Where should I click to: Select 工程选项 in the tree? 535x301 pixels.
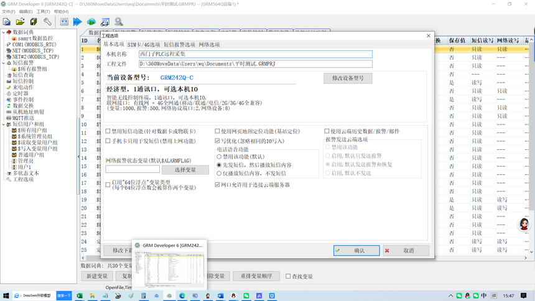tap(23, 180)
